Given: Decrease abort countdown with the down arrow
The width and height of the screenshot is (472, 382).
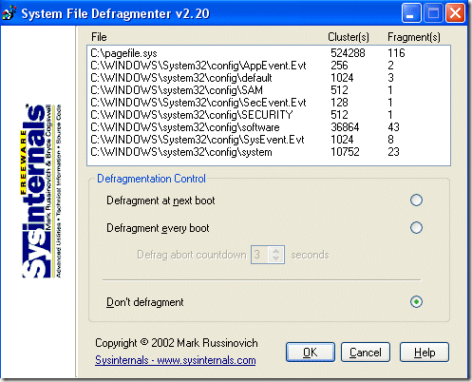Looking at the screenshot, I should 276,258.
